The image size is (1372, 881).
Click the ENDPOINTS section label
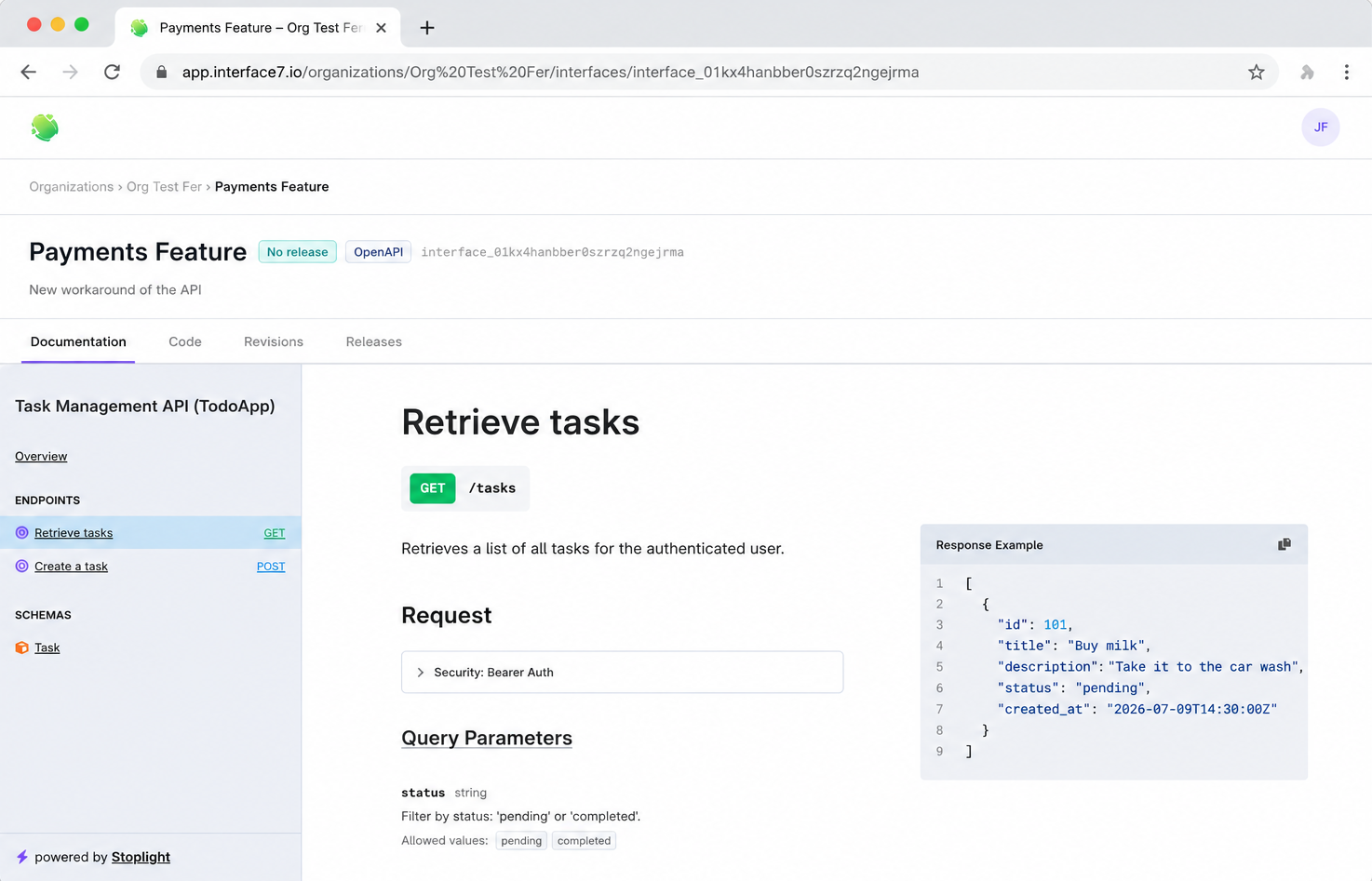(47, 501)
